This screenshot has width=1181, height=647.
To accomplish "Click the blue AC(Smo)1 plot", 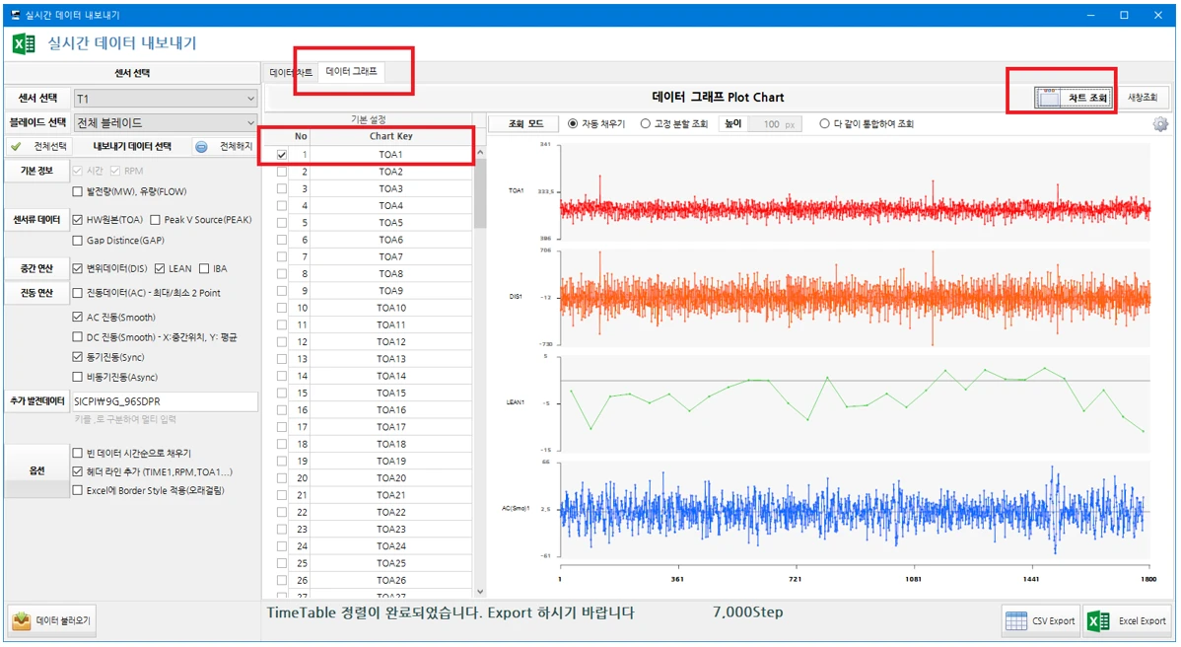I will coord(855,509).
